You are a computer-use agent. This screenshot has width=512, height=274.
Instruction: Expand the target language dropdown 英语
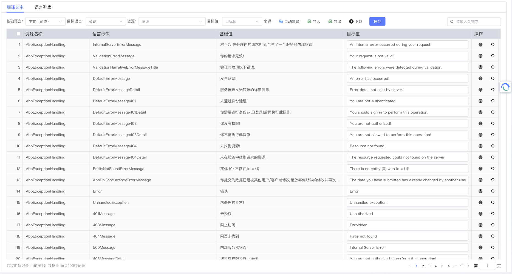[105, 21]
